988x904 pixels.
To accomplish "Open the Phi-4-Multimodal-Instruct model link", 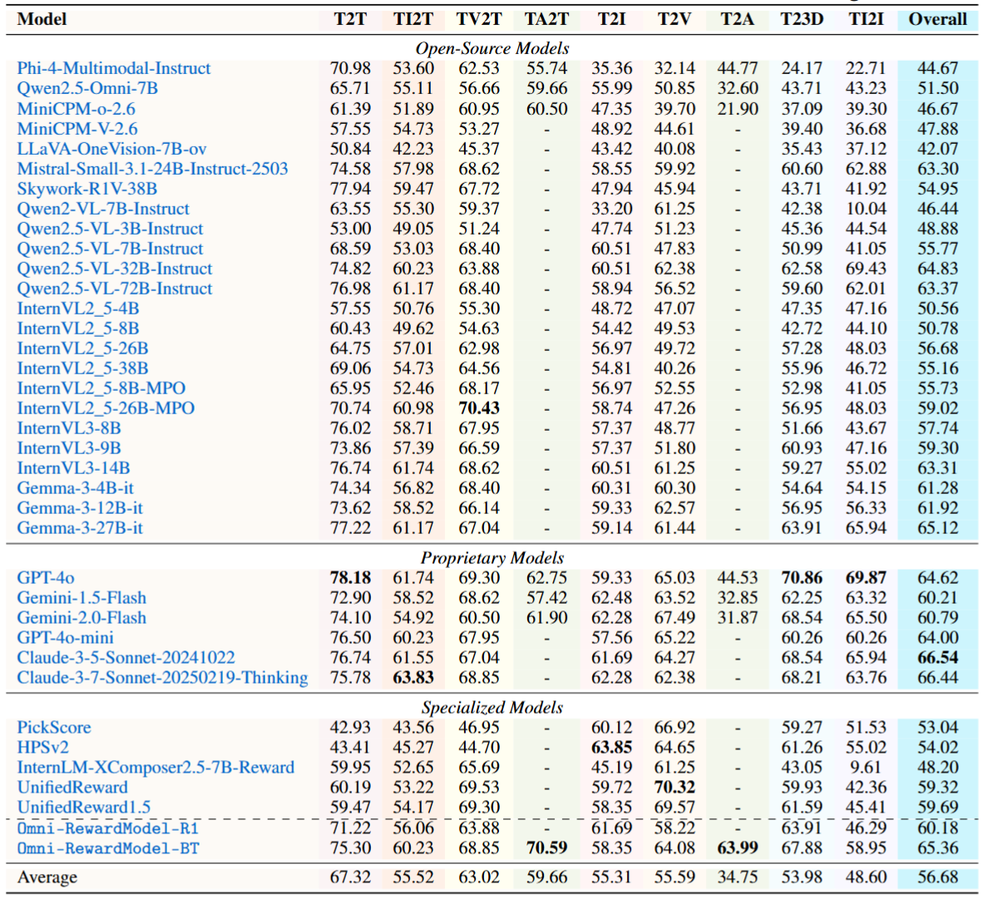I will 113,68.
